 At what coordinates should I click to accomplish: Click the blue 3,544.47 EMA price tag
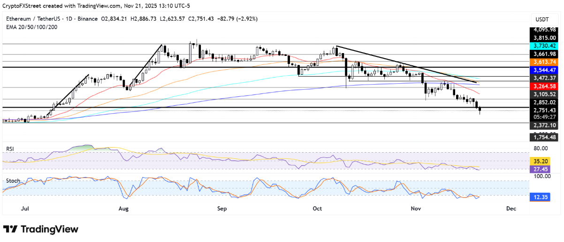coord(543,70)
